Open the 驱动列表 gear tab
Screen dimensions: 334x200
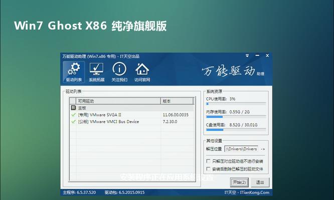74,72
